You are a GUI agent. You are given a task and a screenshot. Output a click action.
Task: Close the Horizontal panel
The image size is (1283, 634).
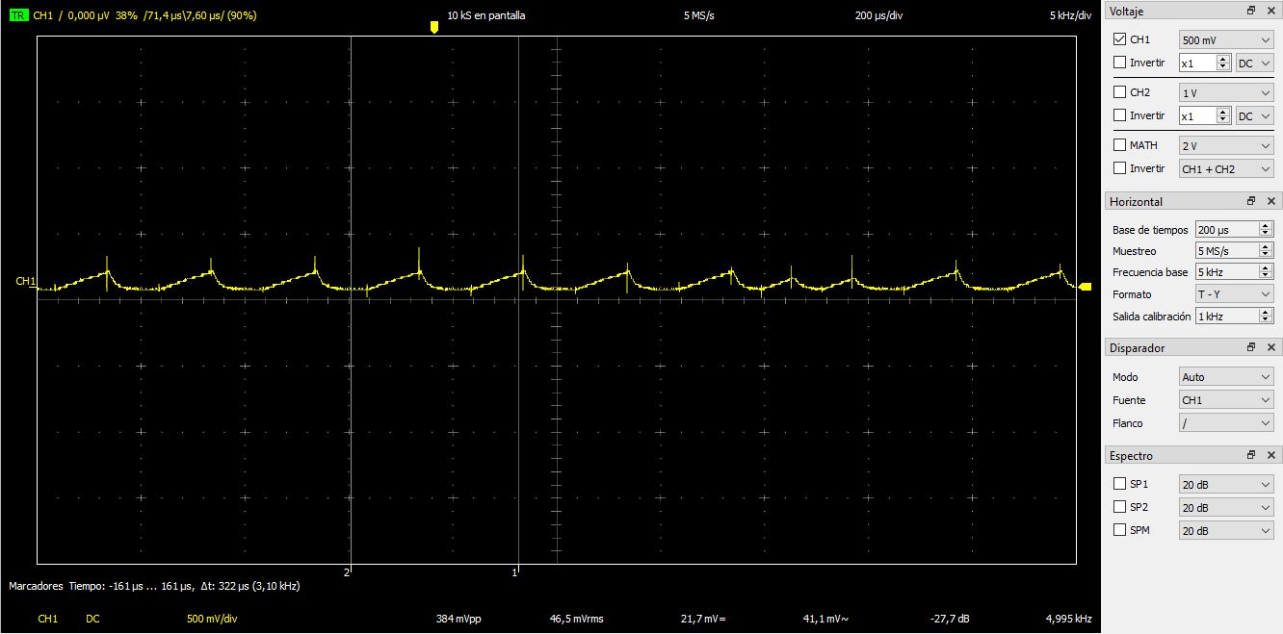pos(1270,201)
